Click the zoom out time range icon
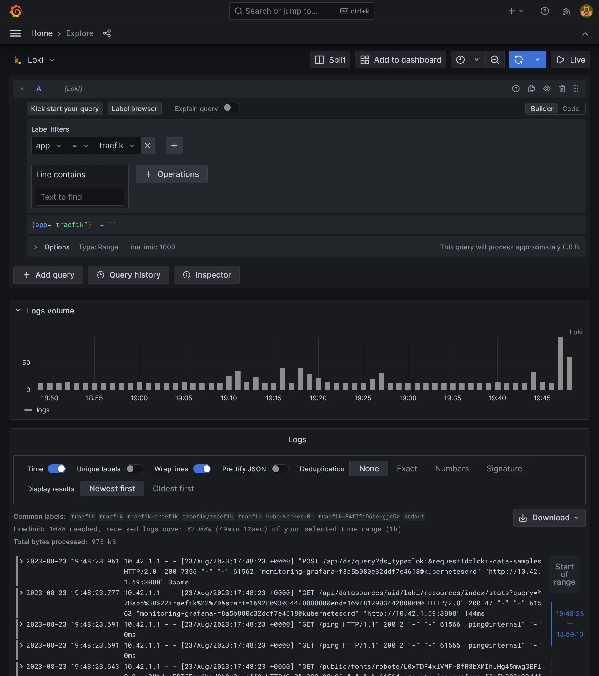Viewport: 599px width, 676px height. (x=495, y=59)
